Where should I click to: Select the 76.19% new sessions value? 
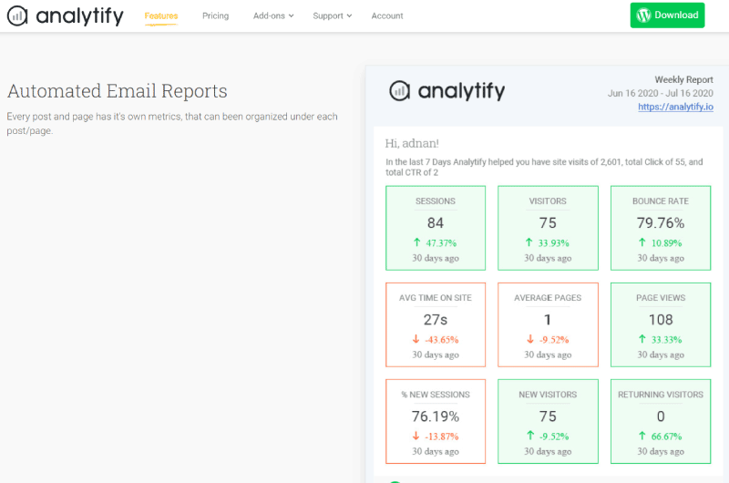click(x=436, y=416)
